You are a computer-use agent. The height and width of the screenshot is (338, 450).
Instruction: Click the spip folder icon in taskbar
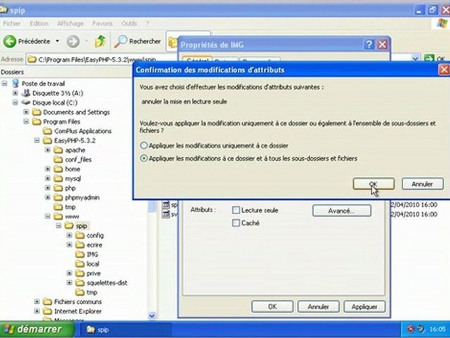point(91,330)
